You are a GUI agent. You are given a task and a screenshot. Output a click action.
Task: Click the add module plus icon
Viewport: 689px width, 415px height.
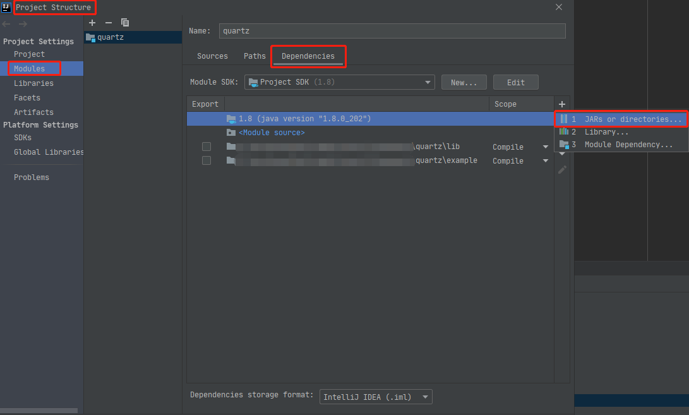click(92, 22)
